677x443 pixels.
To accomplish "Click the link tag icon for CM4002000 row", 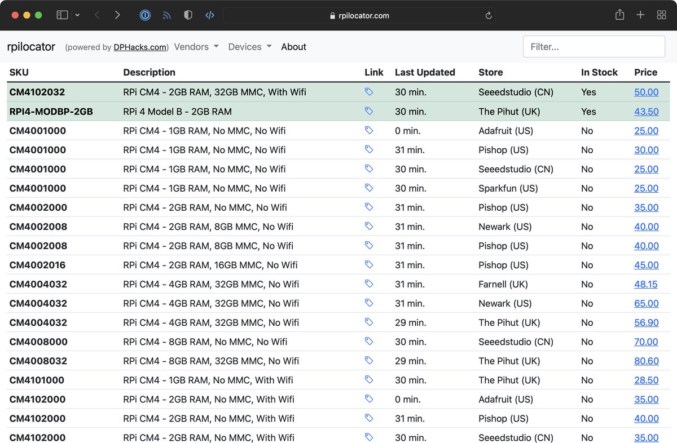I will coord(369,207).
